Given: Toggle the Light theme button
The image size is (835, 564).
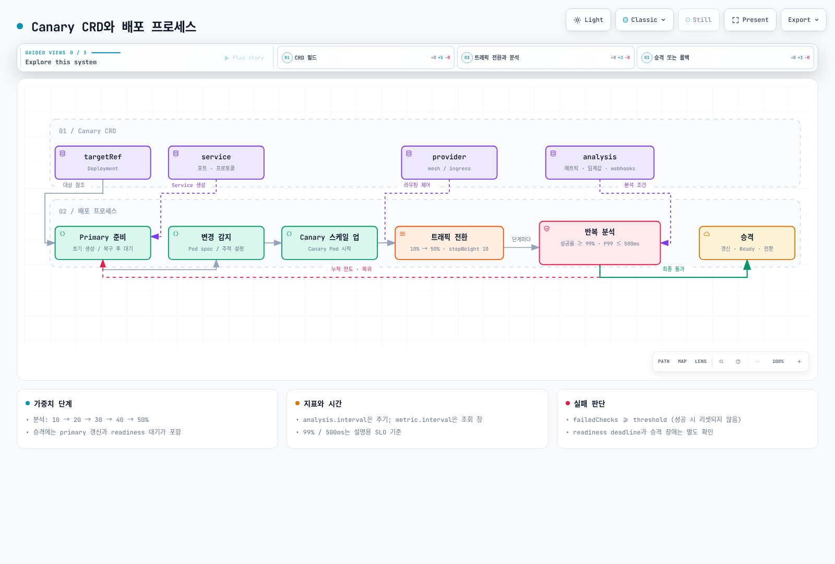Looking at the screenshot, I should pos(588,20).
